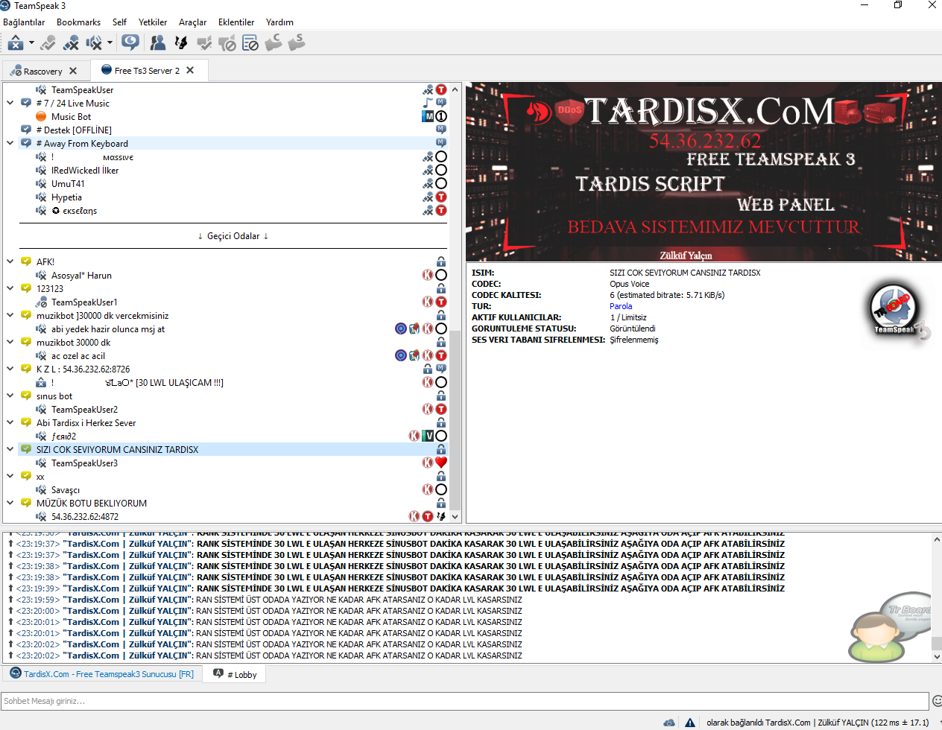Click the green V badge beside ƒєяιд2
Screen dimensions: 942x730
428,437
